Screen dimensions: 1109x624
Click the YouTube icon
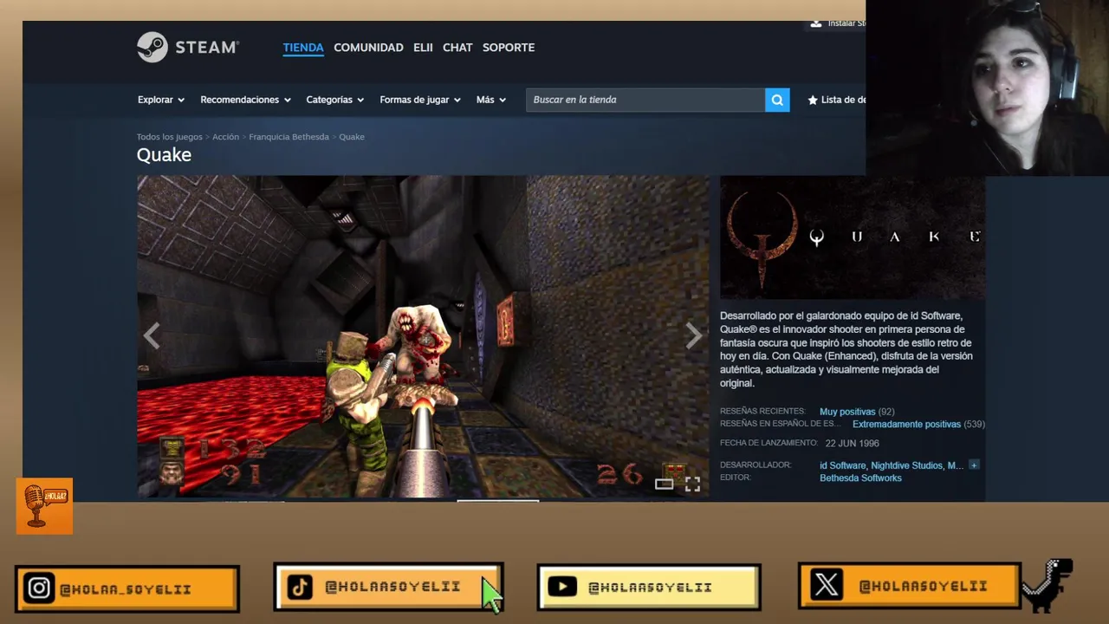pyautogui.click(x=562, y=588)
